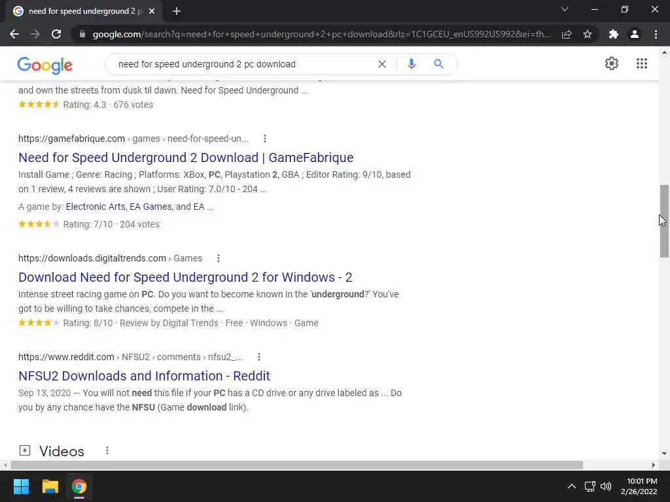Share this page icon
Image resolution: width=670 pixels, height=502 pixels.
click(x=567, y=34)
